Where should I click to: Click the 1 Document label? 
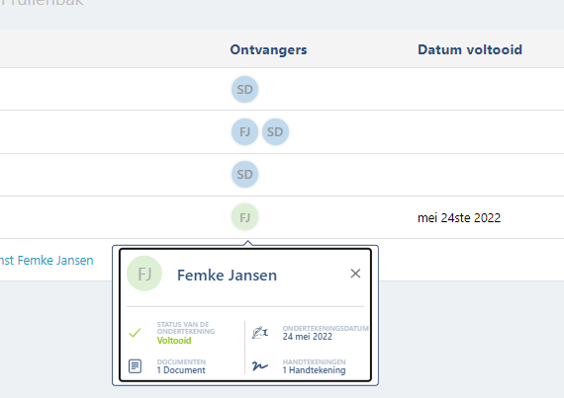point(181,370)
